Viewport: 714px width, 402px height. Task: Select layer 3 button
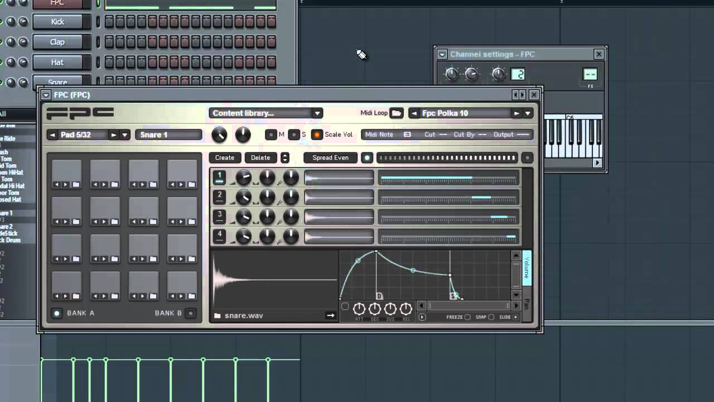(x=220, y=217)
